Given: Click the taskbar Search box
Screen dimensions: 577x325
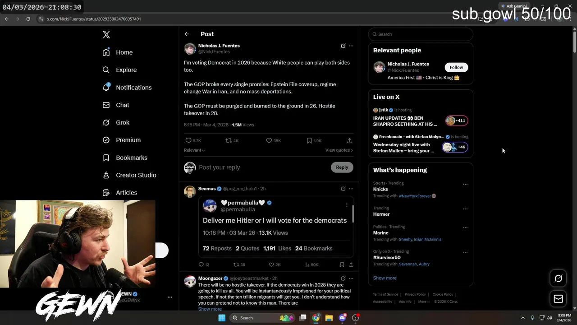Looking at the screenshot, I should coord(261,318).
